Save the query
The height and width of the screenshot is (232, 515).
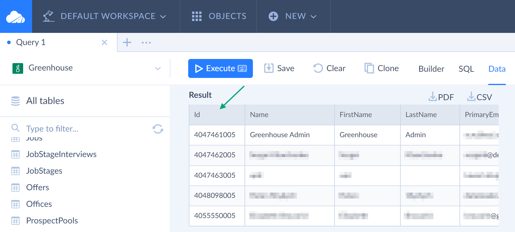pos(279,68)
